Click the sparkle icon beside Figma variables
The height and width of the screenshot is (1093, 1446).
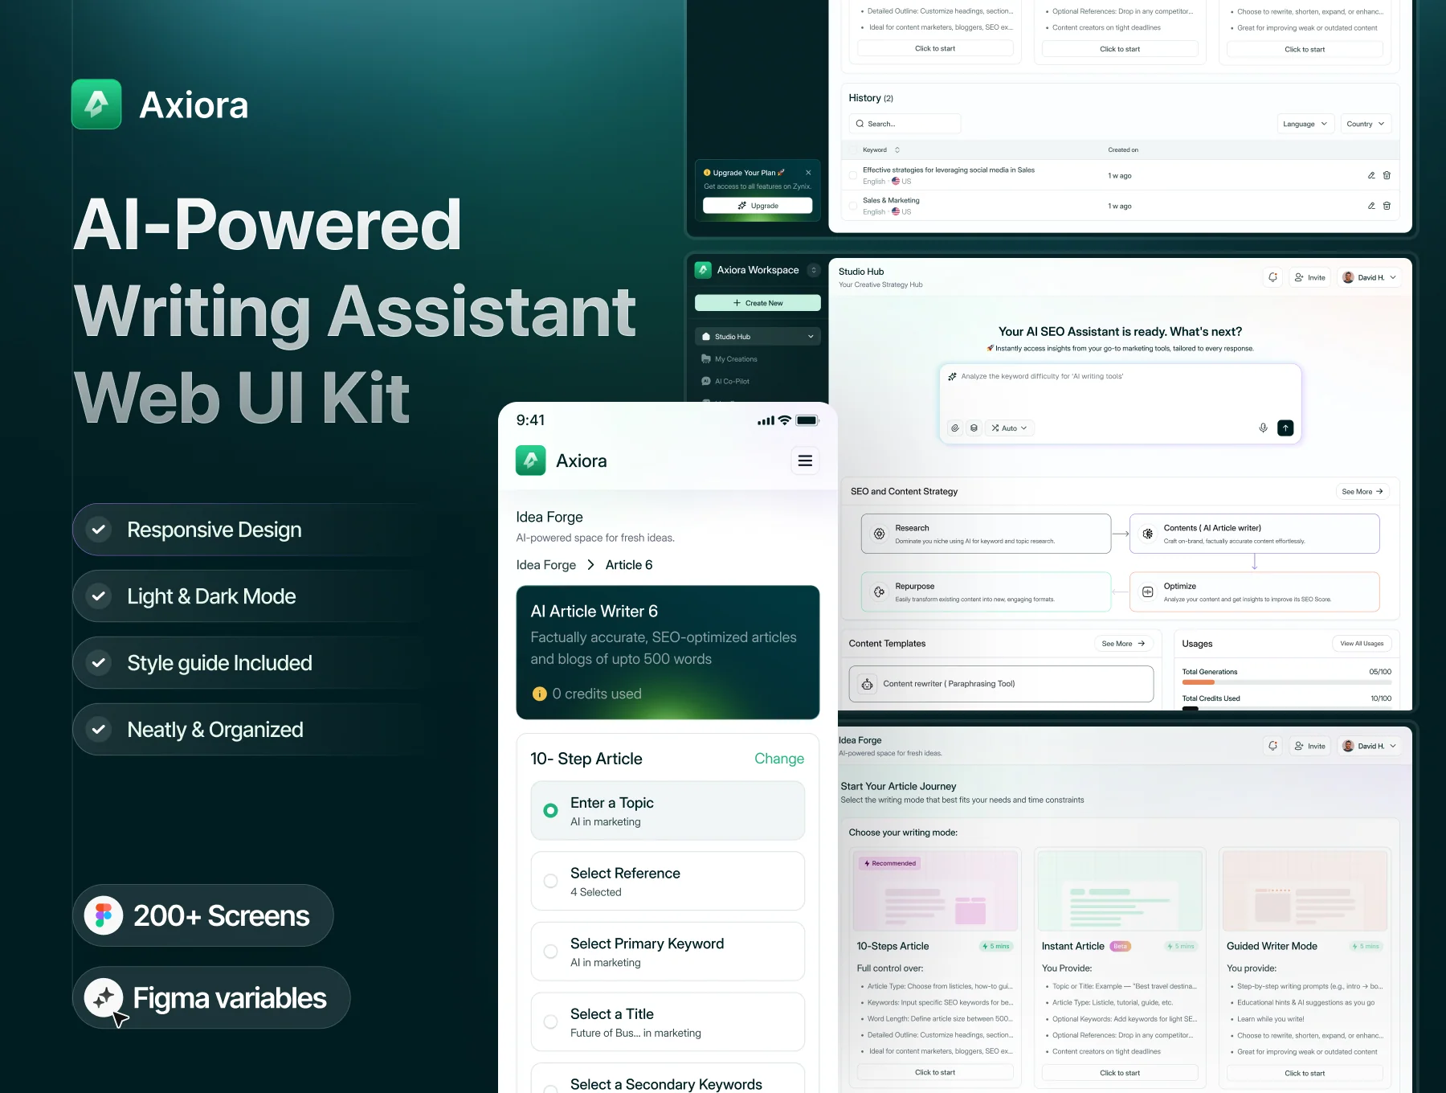pyautogui.click(x=104, y=998)
